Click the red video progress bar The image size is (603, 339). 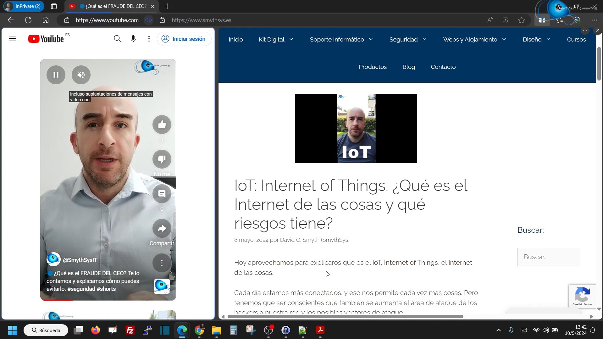(x=57, y=300)
